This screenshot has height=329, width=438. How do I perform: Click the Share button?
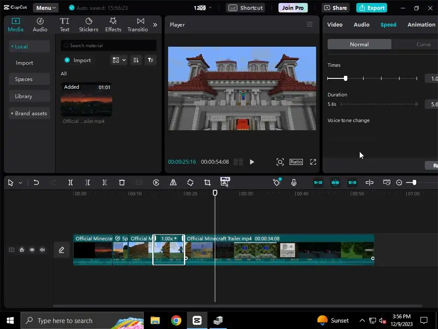coord(335,8)
